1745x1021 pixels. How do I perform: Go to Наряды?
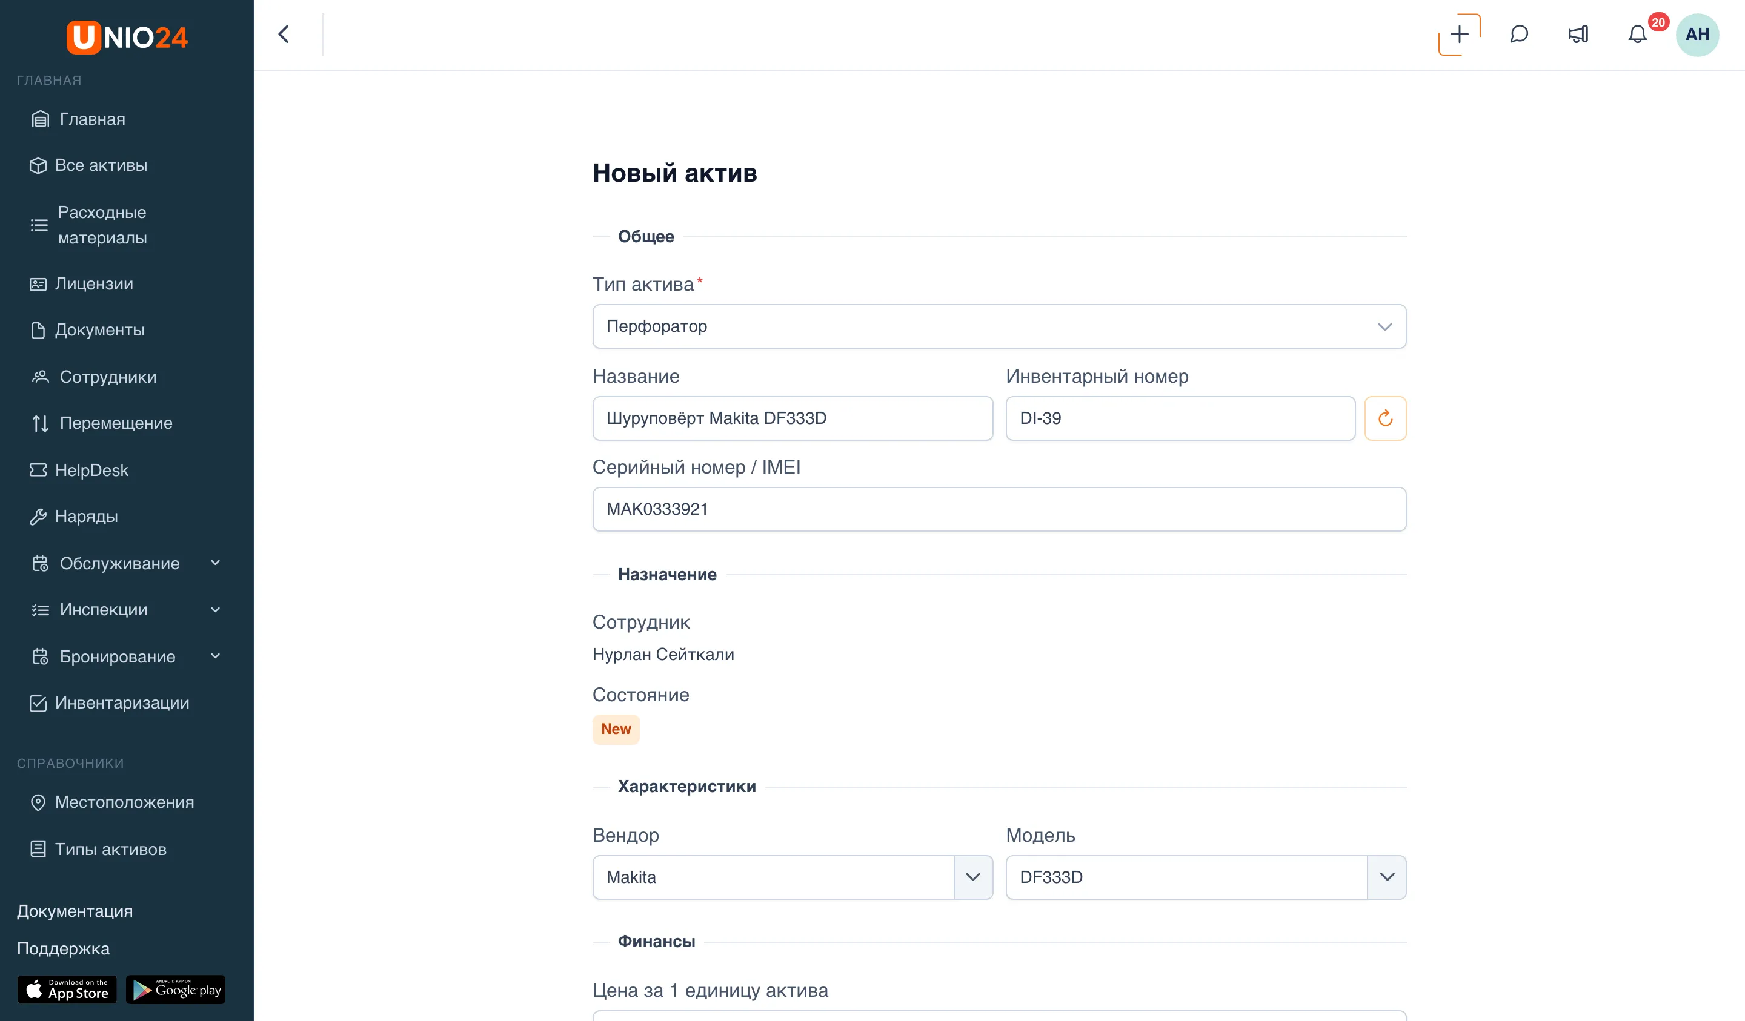pos(74,517)
